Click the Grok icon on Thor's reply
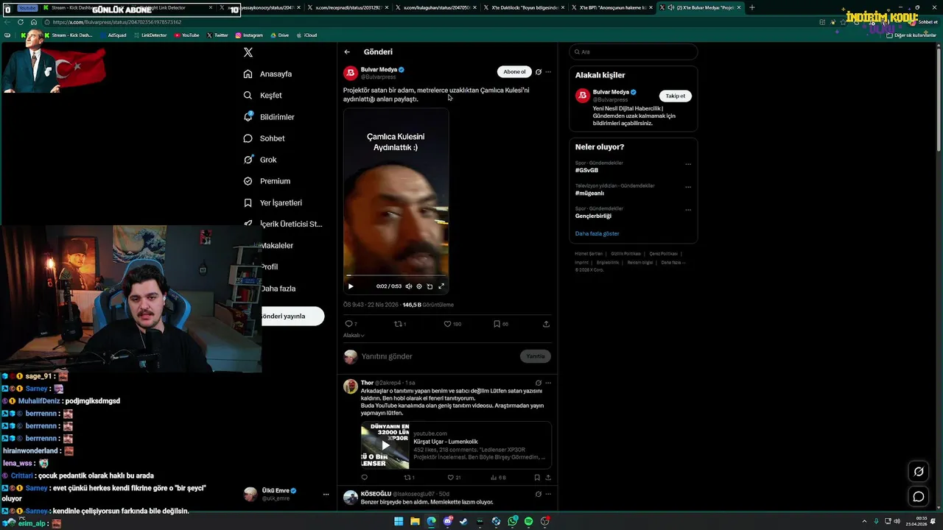The height and width of the screenshot is (530, 943). tap(539, 383)
